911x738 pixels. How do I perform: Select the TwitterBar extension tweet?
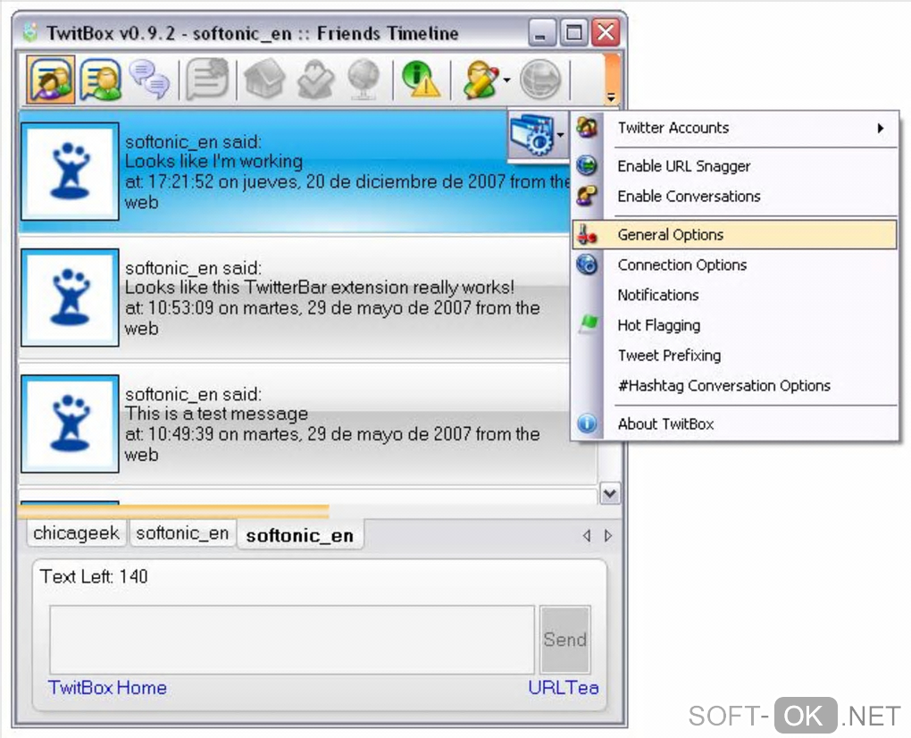(x=294, y=298)
